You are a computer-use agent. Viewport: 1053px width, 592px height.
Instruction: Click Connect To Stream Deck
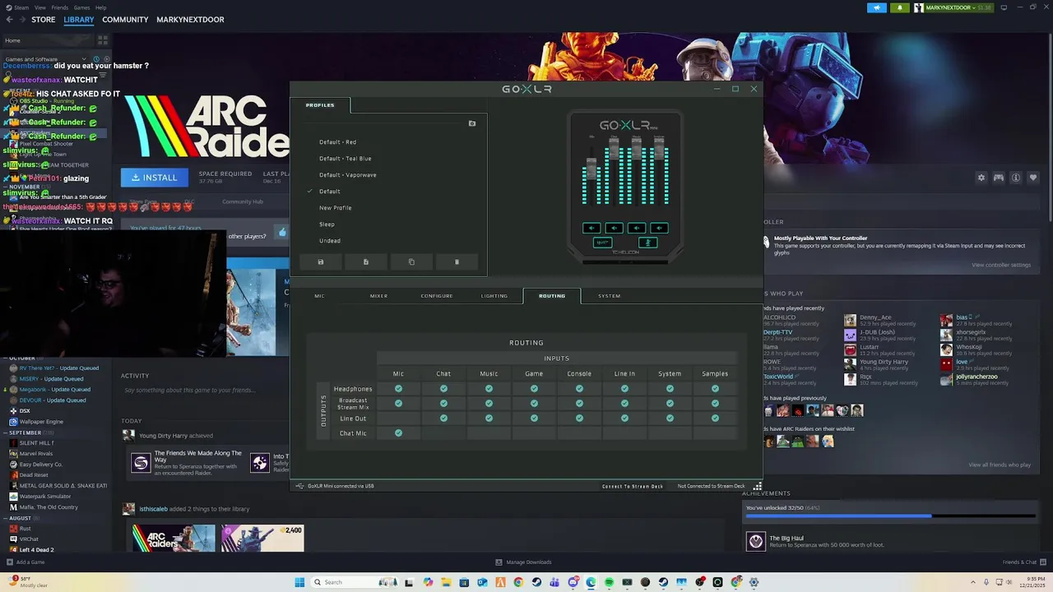pos(633,486)
